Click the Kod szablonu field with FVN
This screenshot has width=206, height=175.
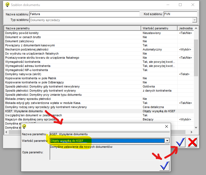click(x=180, y=14)
